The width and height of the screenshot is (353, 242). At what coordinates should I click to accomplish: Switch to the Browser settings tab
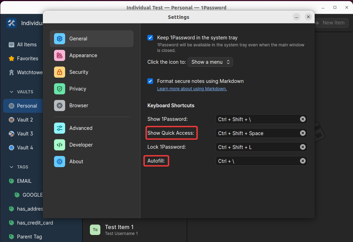(92, 106)
